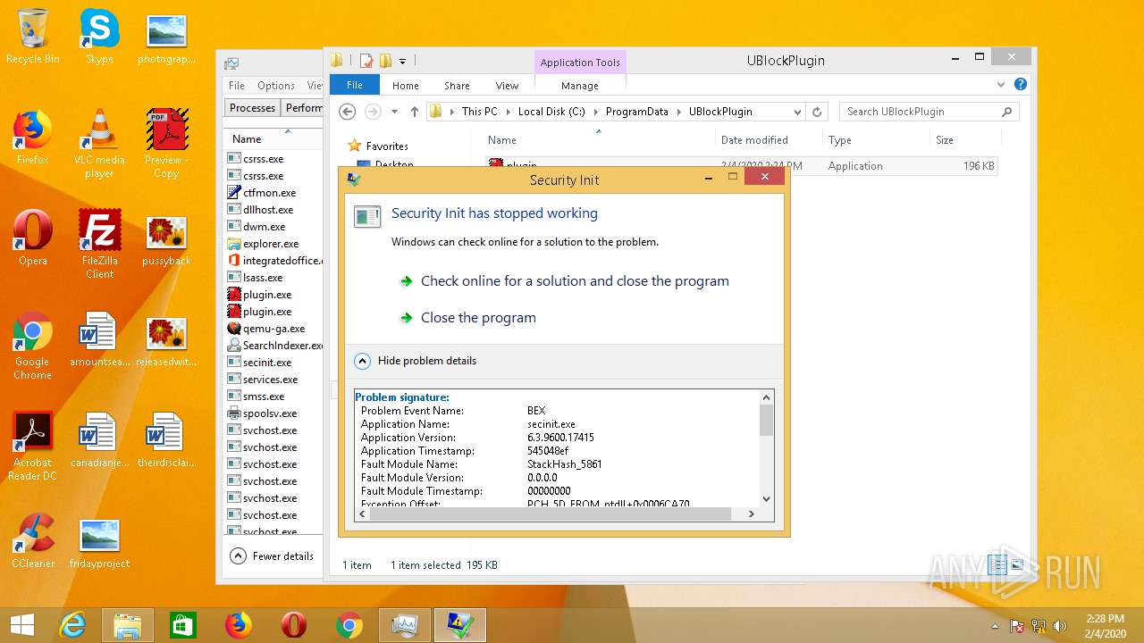Click the Explorer Back navigation arrow
The image size is (1144, 643).
point(348,112)
